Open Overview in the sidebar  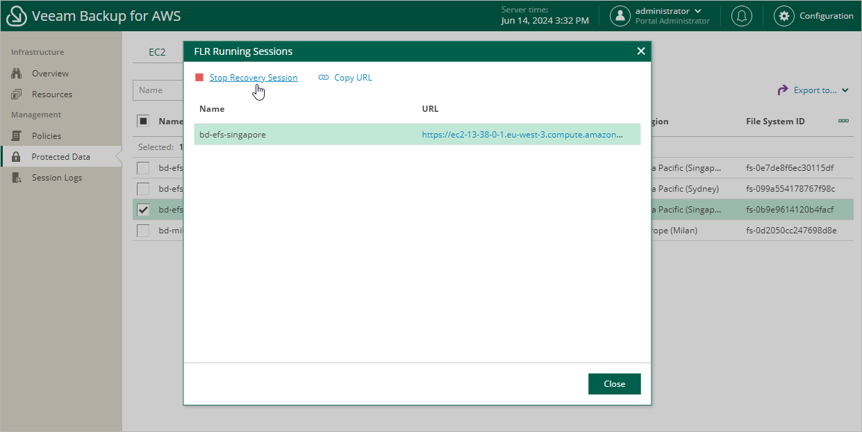(50, 74)
